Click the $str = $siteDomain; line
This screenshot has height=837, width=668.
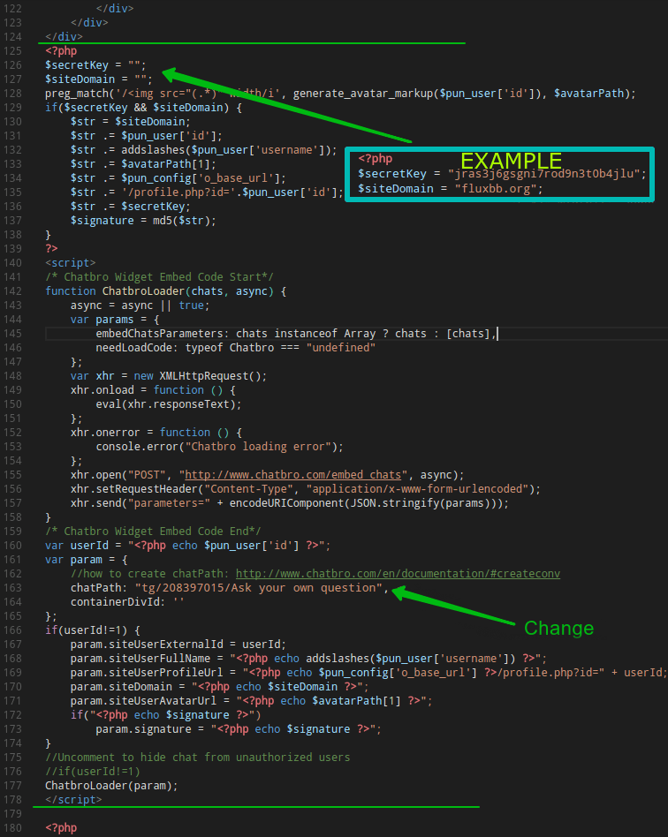click(131, 122)
